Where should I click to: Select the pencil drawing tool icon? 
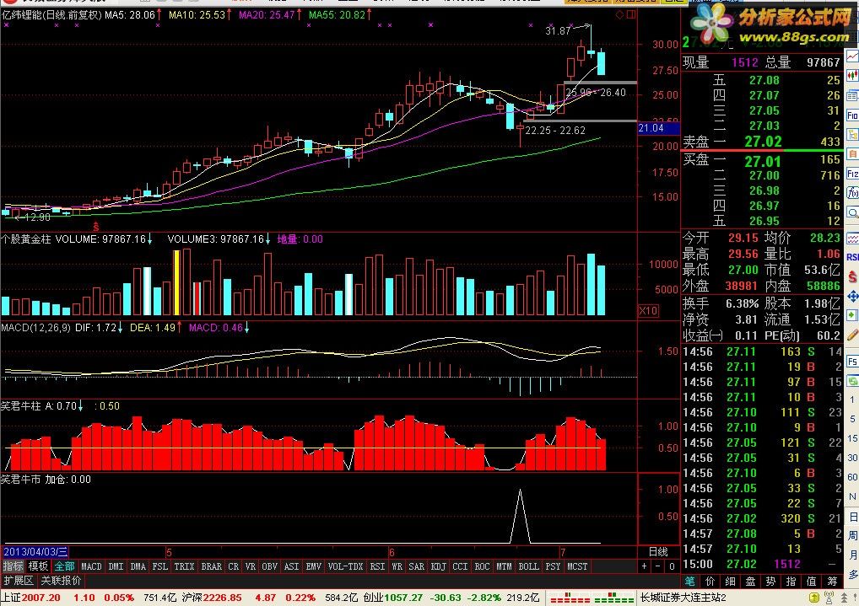click(852, 335)
